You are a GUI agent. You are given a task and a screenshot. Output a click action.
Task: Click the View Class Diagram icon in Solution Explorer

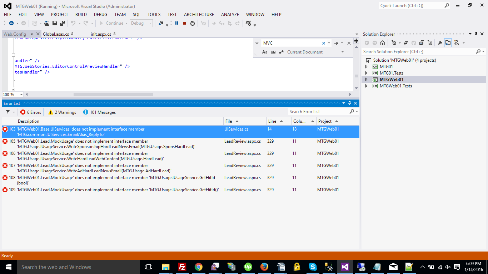[456, 43]
